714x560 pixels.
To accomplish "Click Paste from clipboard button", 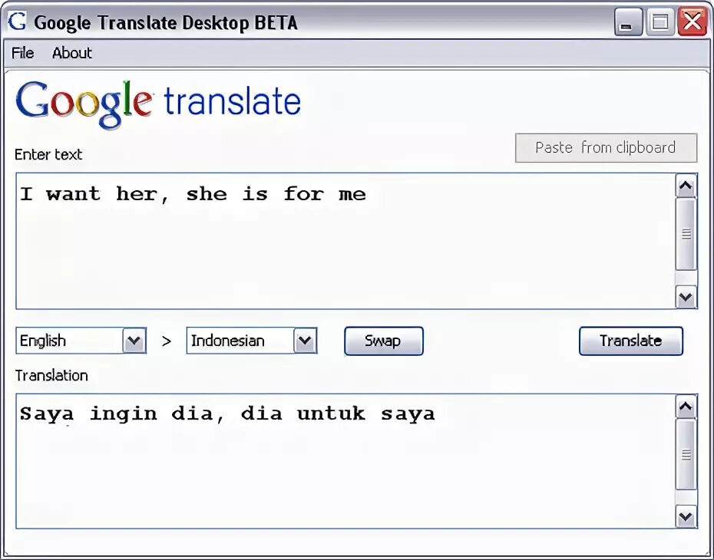I will point(606,148).
